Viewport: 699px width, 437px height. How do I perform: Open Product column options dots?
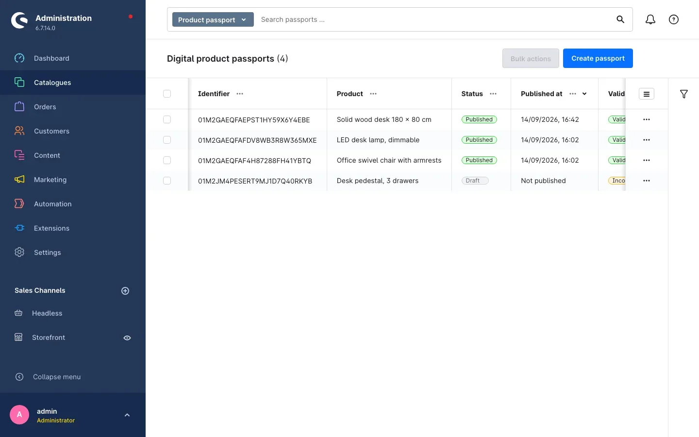pos(373,94)
